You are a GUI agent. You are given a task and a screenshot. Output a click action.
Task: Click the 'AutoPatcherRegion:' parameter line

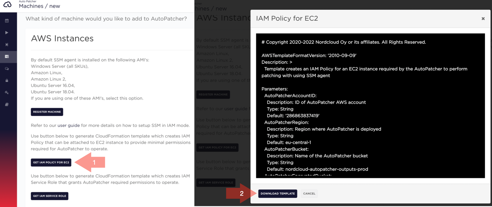(x=286, y=122)
